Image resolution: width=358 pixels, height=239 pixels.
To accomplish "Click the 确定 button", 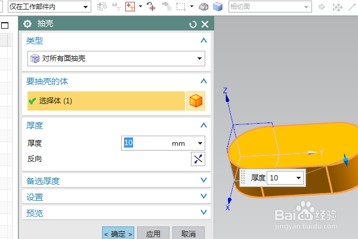I will [x=118, y=234].
